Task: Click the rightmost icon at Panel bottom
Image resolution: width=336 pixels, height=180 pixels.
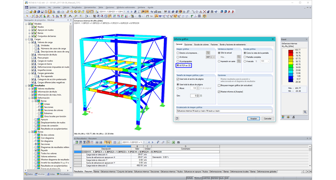Action: [294, 117]
